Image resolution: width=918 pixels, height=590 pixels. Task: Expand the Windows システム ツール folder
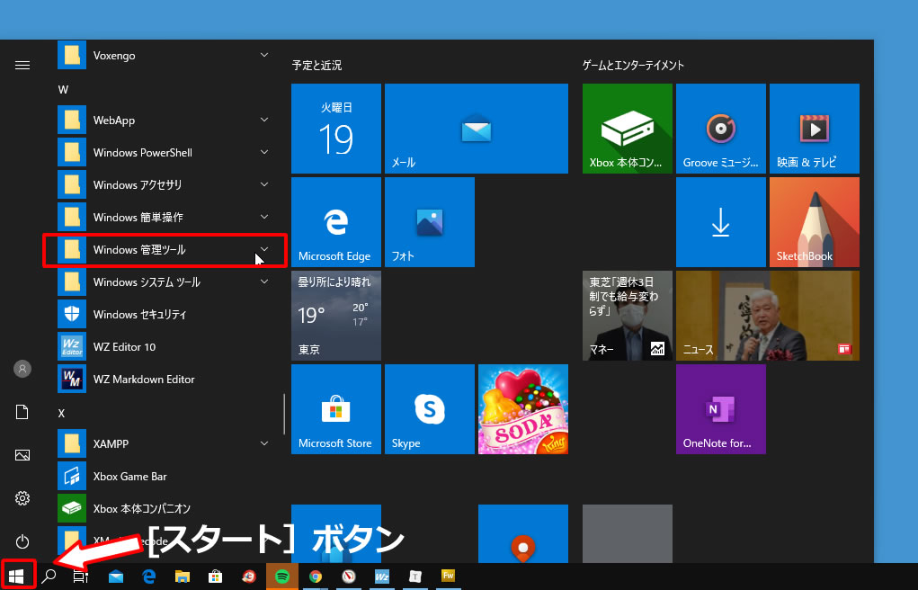164,282
